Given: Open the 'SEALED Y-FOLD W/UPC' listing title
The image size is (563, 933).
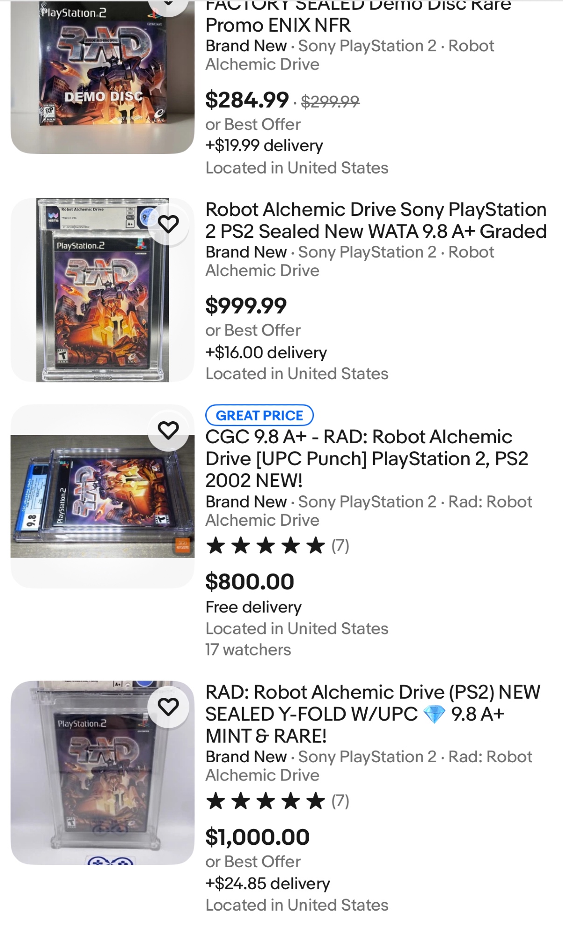Looking at the screenshot, I should (372, 714).
